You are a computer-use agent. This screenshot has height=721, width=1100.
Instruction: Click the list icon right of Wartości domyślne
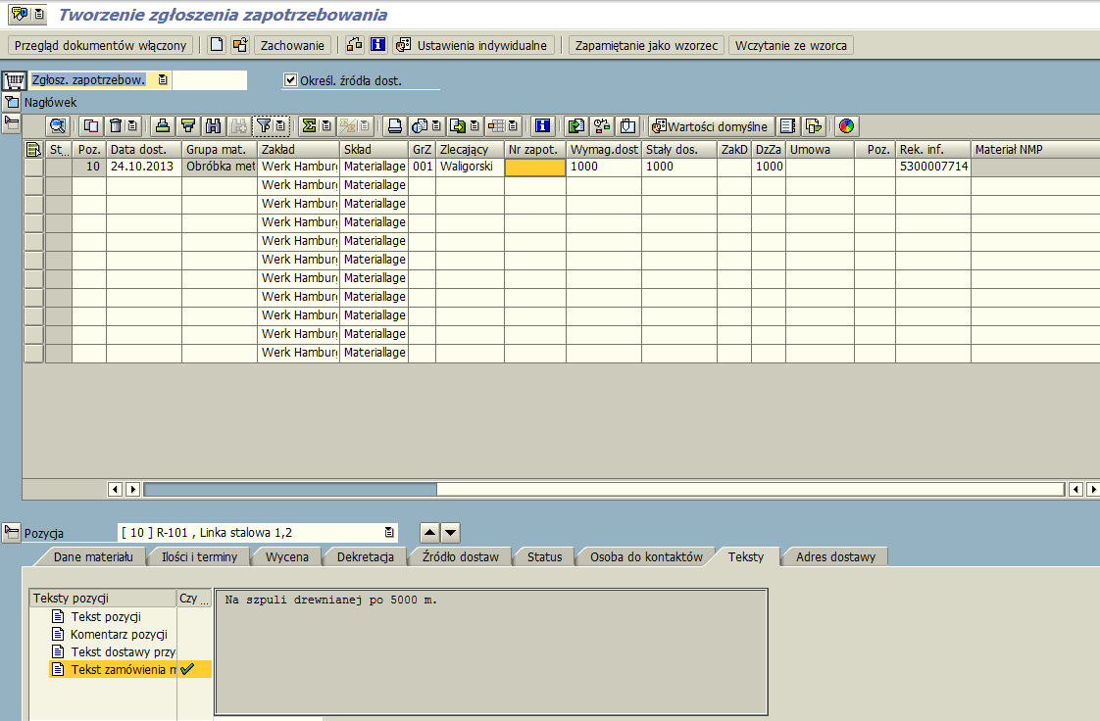pyautogui.click(x=788, y=126)
